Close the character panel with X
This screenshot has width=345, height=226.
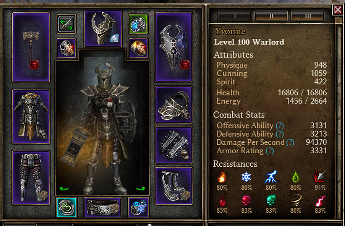(x=338, y=10)
